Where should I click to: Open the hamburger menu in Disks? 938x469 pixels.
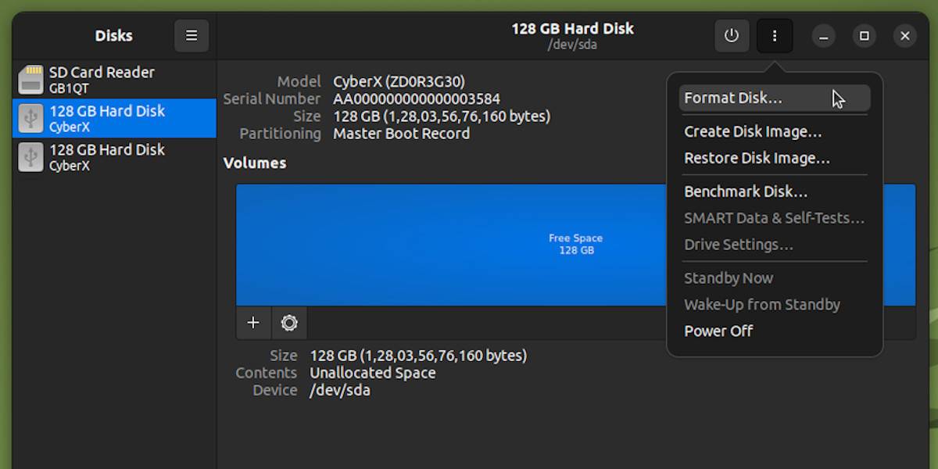point(192,35)
